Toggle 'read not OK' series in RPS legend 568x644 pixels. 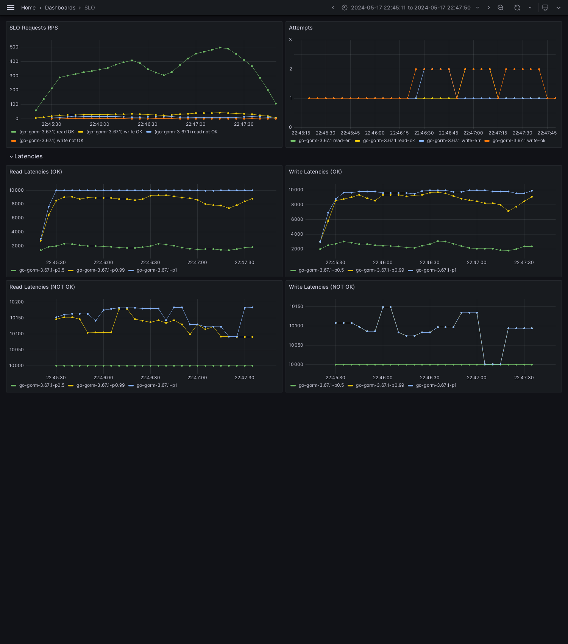pos(186,132)
